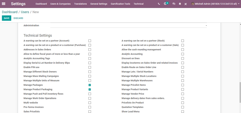Open the apps grid menu icon

(4, 4)
